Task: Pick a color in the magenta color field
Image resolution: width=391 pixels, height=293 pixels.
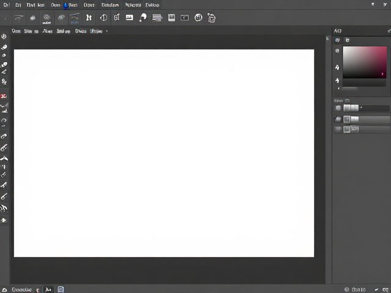Action: point(365,62)
